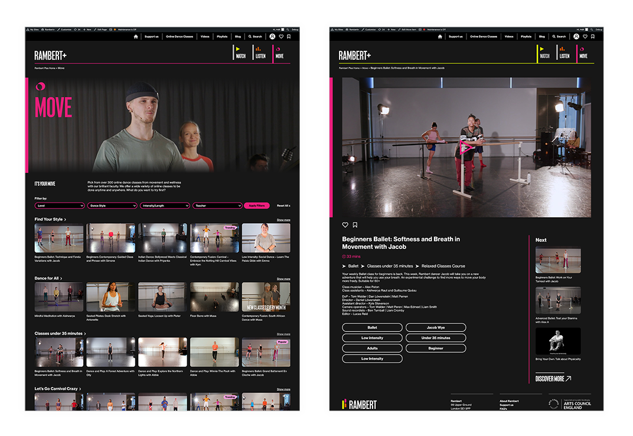This screenshot has height=436, width=633.
Task: Expand the Find Your Style section heading
Action: coord(50,219)
